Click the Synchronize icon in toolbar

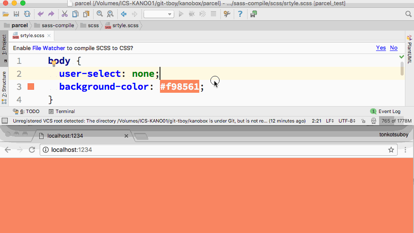pos(27,14)
